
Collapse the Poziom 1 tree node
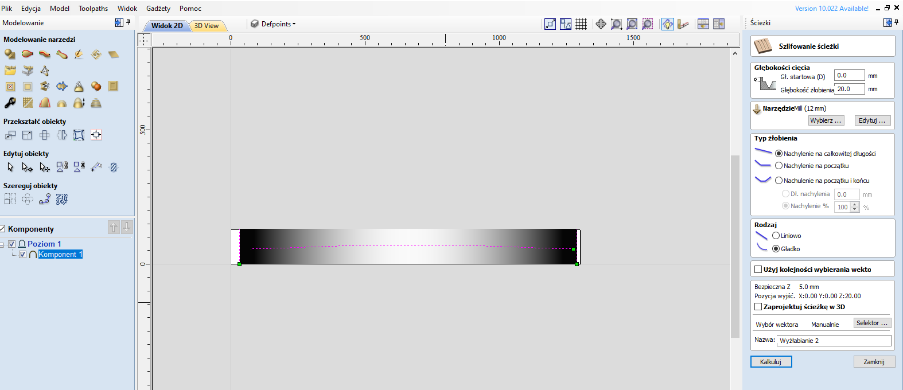point(2,244)
